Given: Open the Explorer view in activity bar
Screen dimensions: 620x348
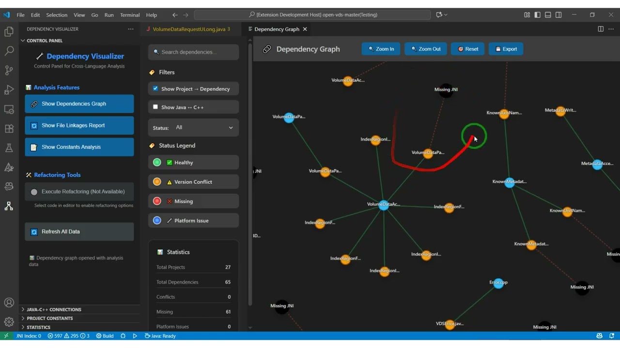Looking at the screenshot, I should click(x=9, y=32).
